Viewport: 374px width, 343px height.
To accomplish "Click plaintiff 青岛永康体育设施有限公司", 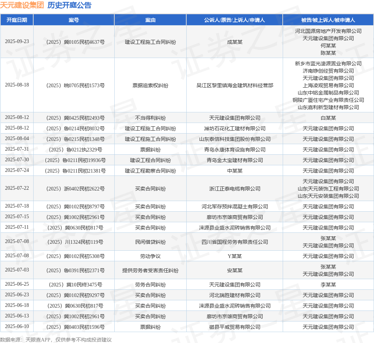I will [x=235, y=150].
